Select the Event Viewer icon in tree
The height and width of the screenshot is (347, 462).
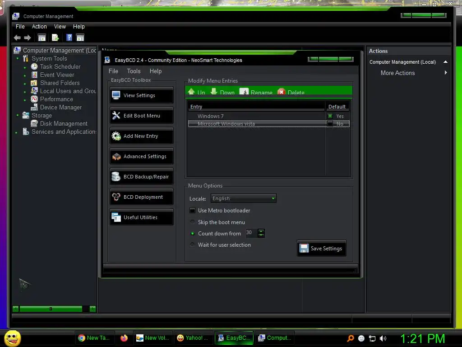click(34, 75)
